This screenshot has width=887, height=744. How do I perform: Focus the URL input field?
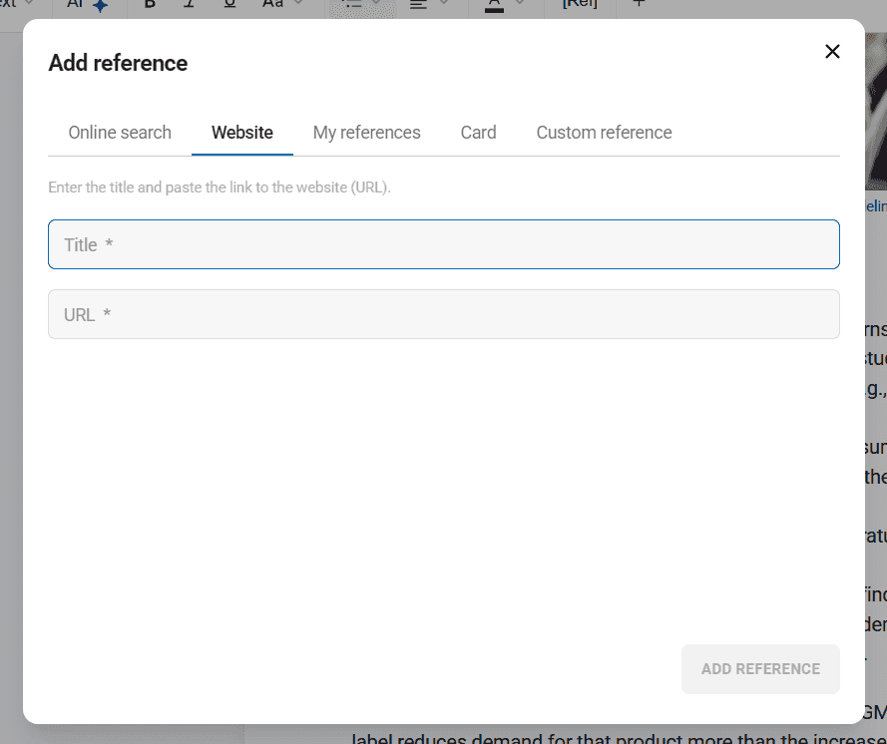[x=443, y=314]
